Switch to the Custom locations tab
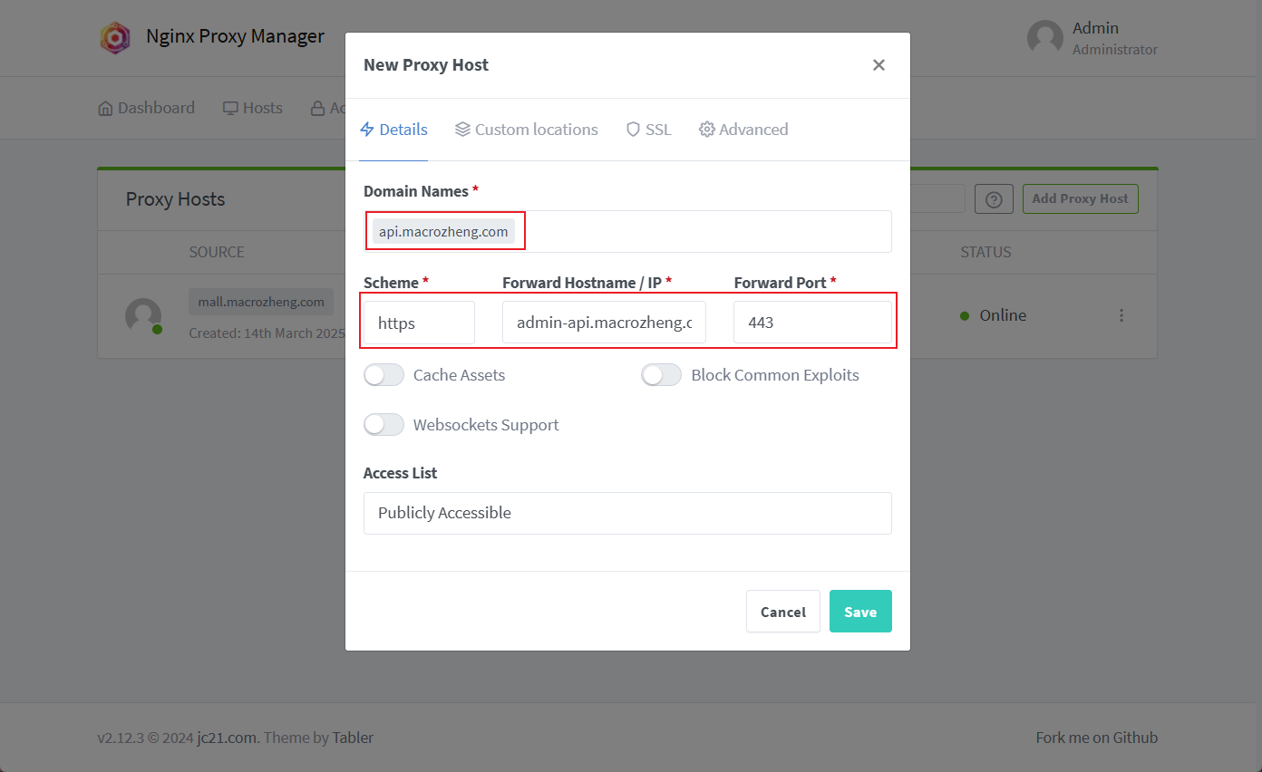 click(x=526, y=130)
